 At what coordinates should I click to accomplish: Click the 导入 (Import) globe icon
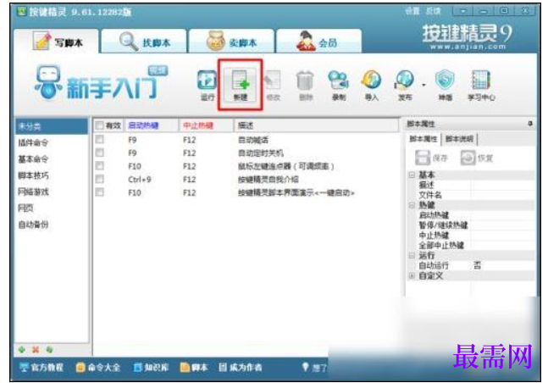pyautogui.click(x=371, y=84)
